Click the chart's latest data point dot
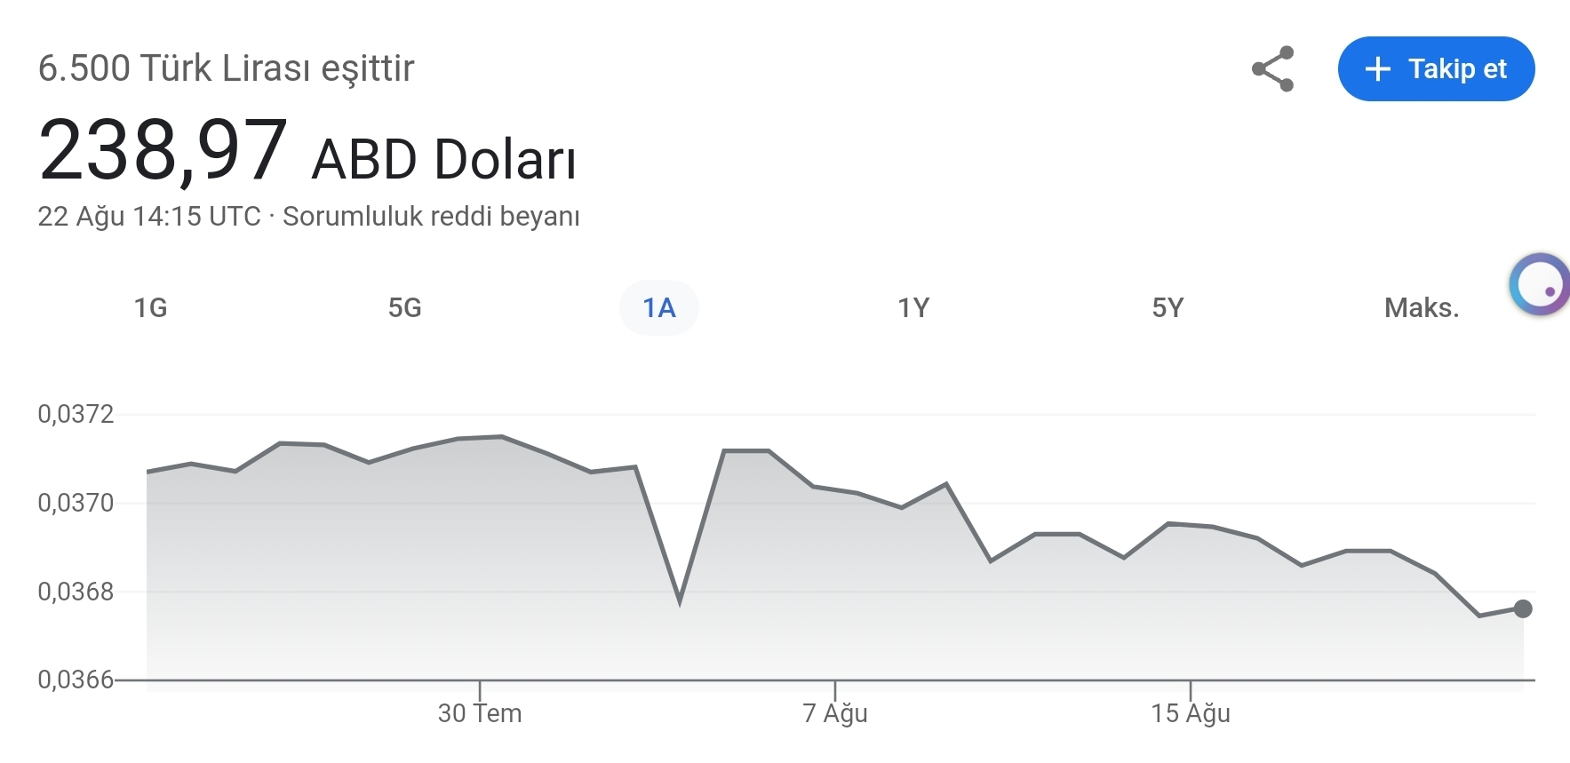Viewport: 1570px width, 763px height. [1522, 608]
